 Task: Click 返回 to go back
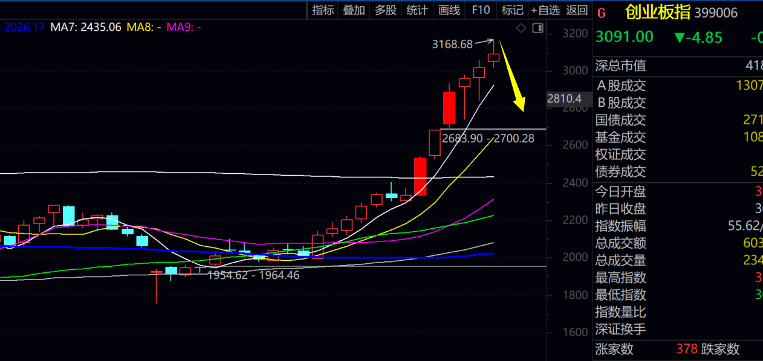click(x=576, y=10)
